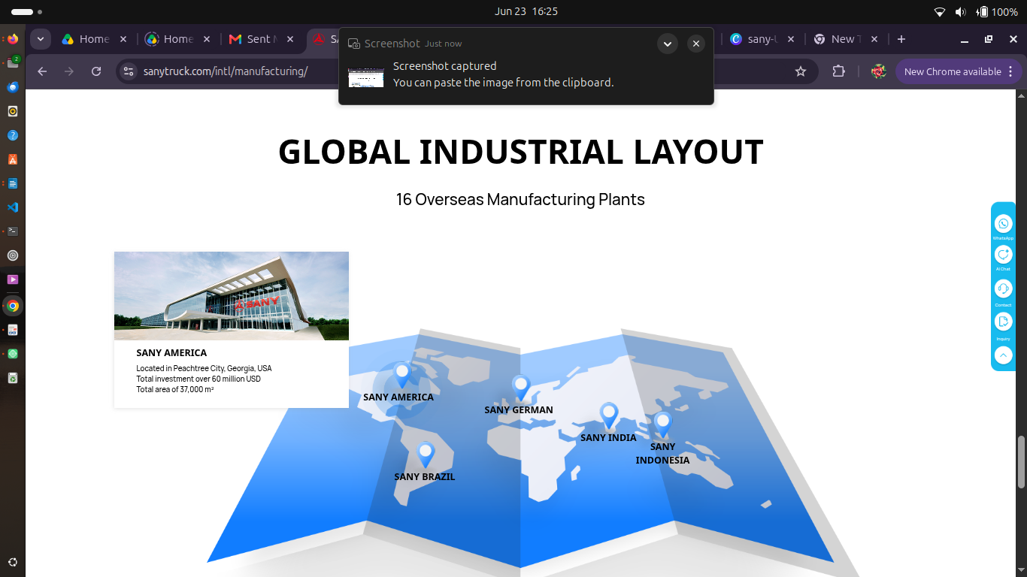1027x577 pixels.
Task: Close the New Tab tab
Action: coord(874,39)
